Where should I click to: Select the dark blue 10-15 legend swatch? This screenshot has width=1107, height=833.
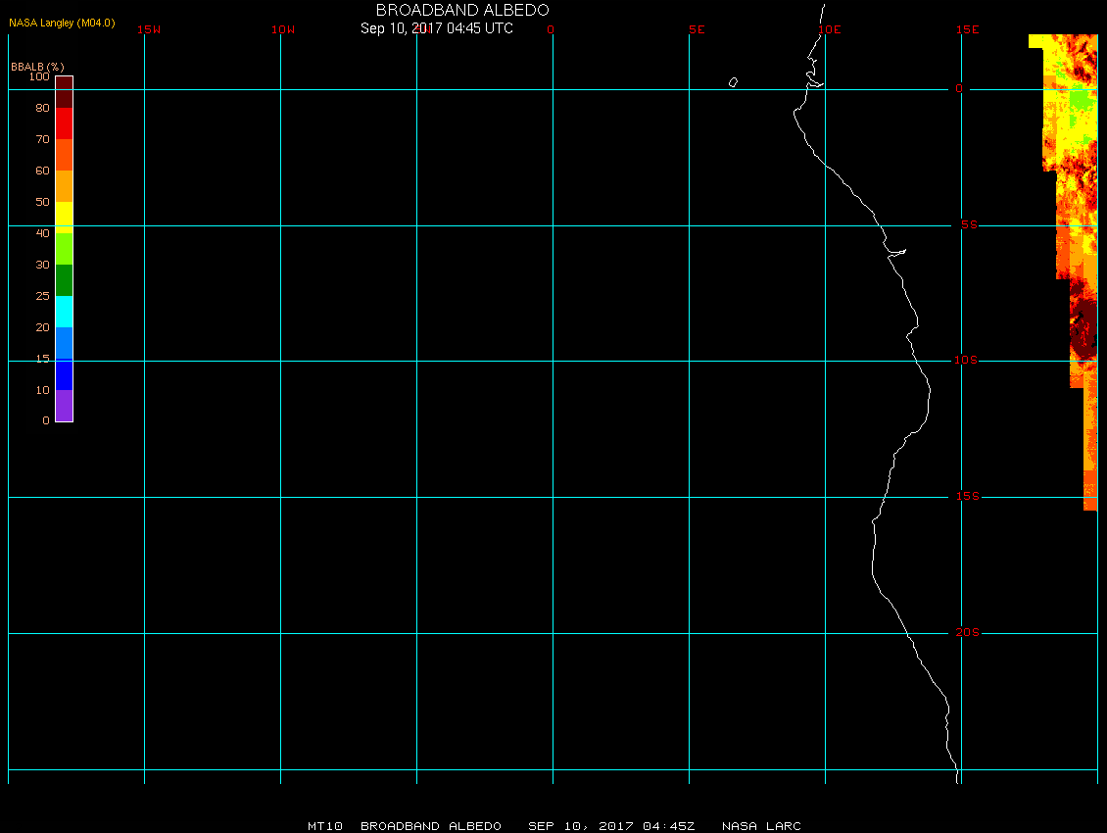tap(65, 374)
